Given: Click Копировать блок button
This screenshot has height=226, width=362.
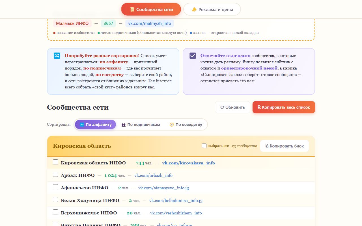Looking at the screenshot, I should pyautogui.click(x=285, y=146).
